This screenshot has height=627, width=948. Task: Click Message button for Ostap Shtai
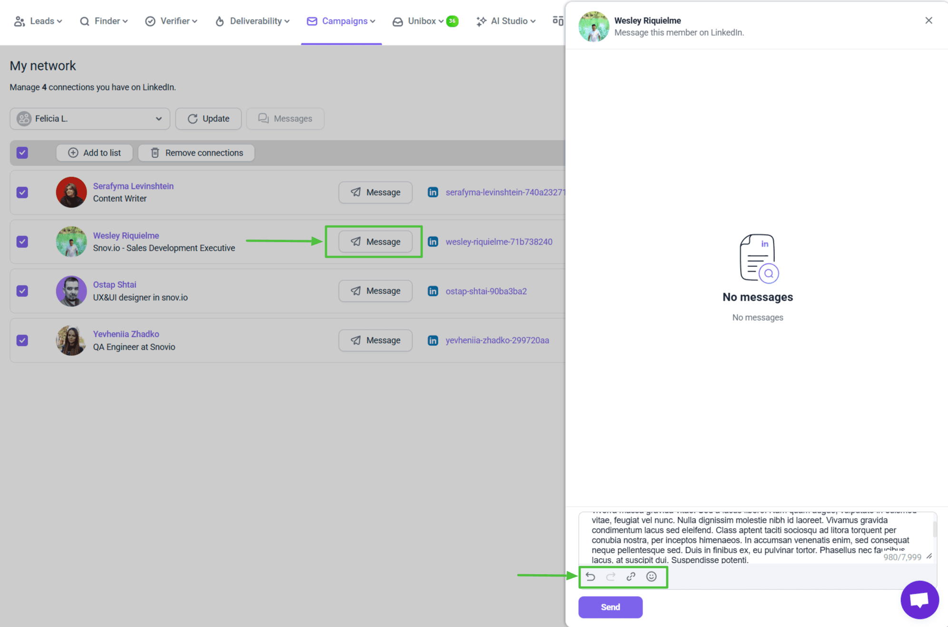(x=375, y=291)
